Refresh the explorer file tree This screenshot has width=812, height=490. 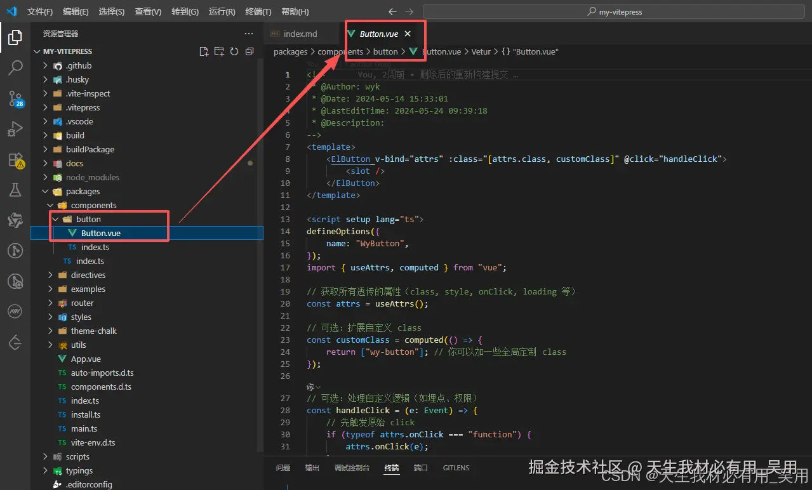pyautogui.click(x=234, y=51)
